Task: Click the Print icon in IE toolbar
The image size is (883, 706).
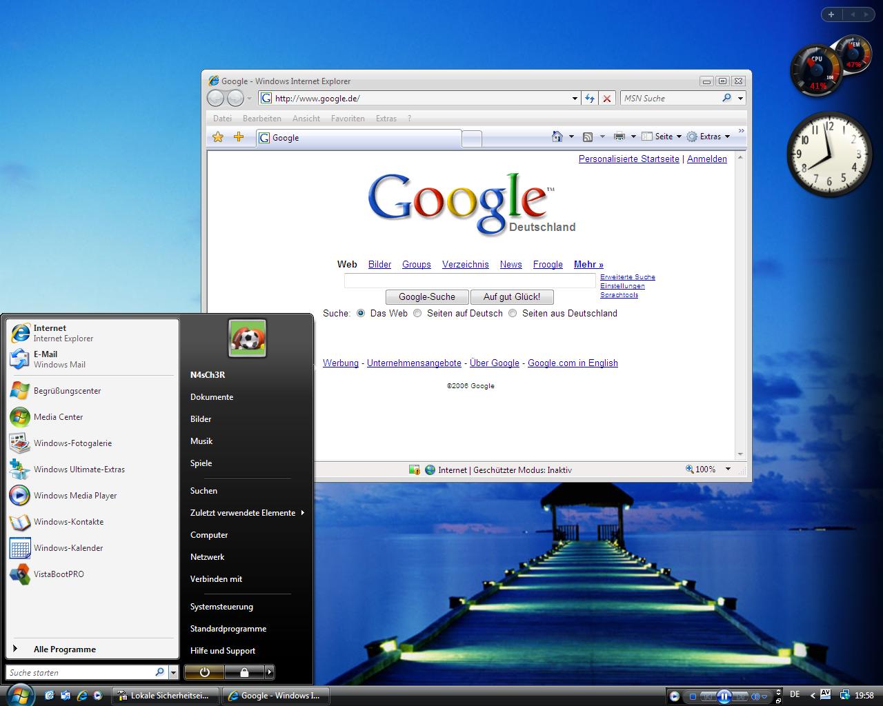Action: (x=619, y=137)
